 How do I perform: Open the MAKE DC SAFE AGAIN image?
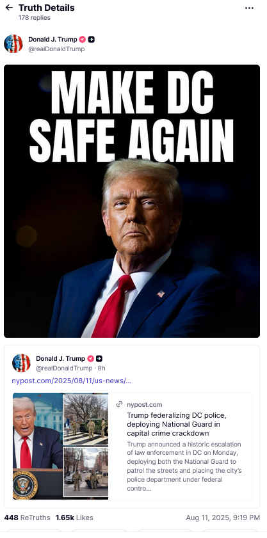coord(132,201)
